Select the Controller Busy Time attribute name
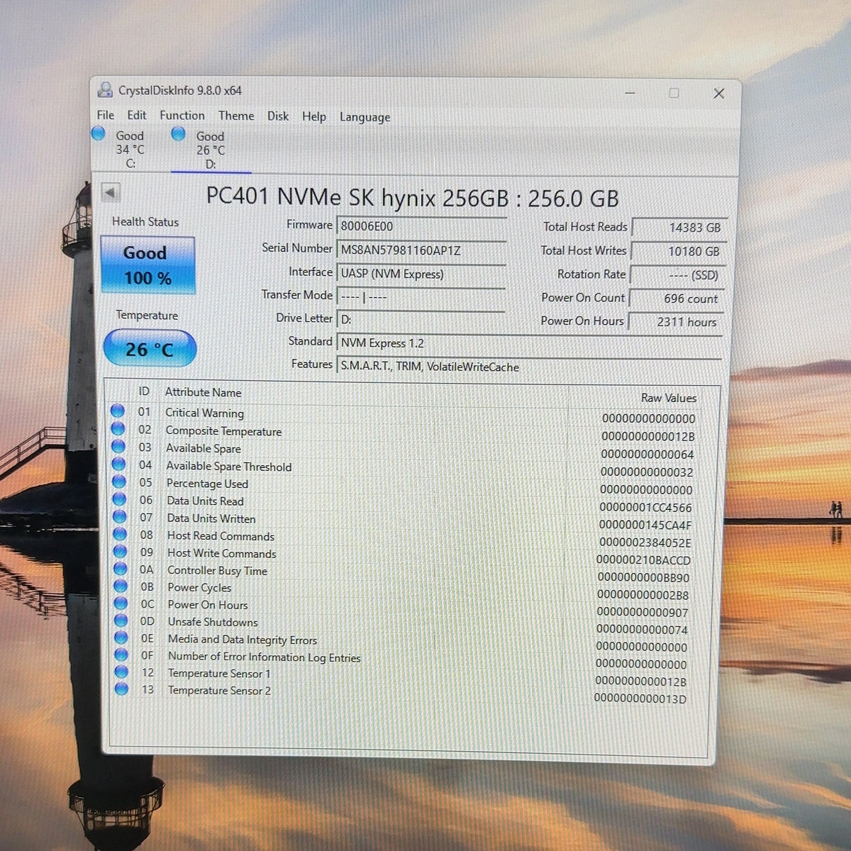Screen dimensions: 851x851 217,570
